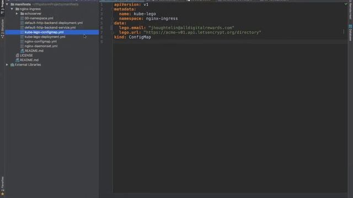
Task: Select default-http-backend-service.yml in the tree
Action: (50, 28)
